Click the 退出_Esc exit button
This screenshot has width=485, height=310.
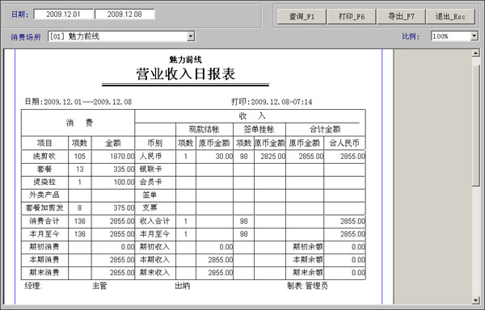tap(450, 16)
